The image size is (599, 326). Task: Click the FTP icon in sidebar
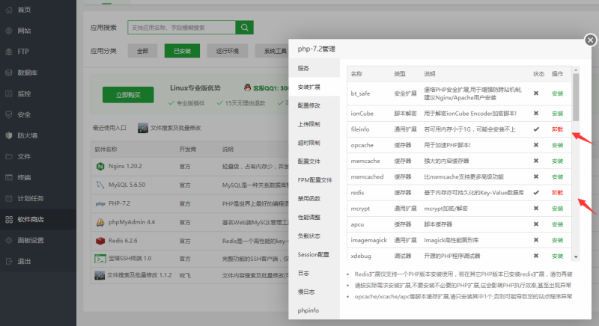tap(9, 52)
